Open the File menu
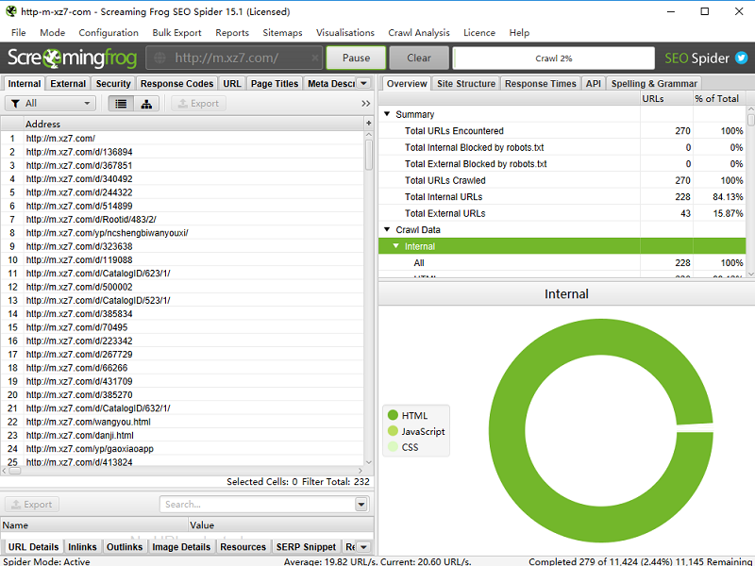This screenshot has height=566, width=755. click(18, 33)
